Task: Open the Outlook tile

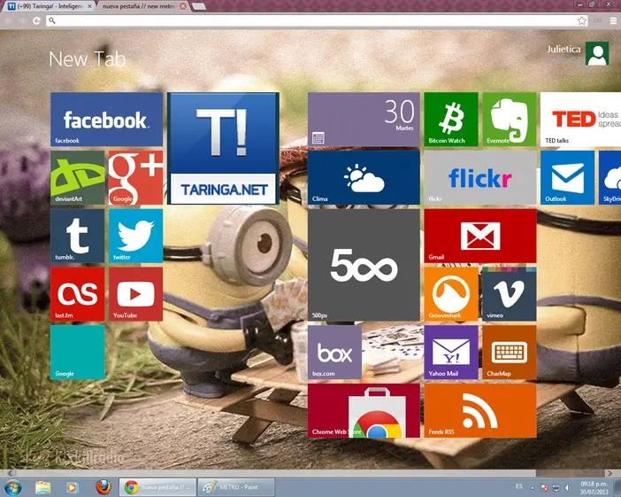Action: 568,177
